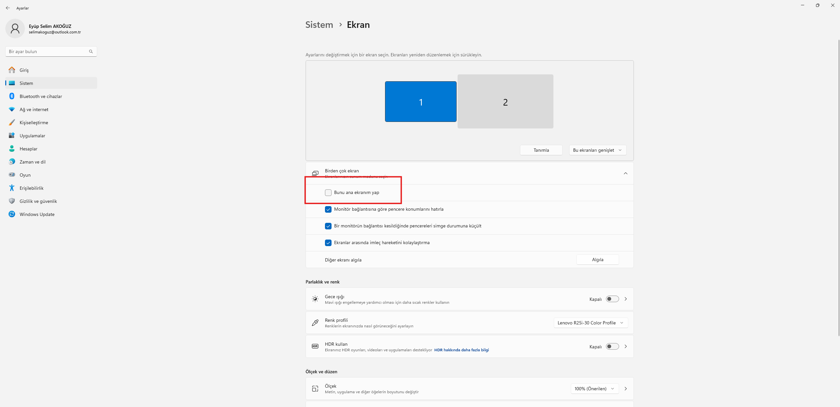Click the Sistem breadcrumb link
Viewport: 840px width, 407px height.
click(319, 25)
